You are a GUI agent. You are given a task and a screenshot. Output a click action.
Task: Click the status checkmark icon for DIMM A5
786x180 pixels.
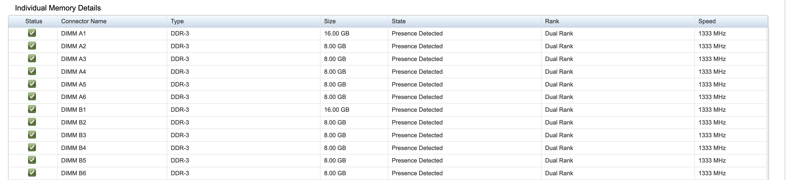(32, 83)
